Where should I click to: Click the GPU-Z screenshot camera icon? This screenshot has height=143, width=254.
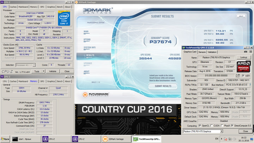coord(246,52)
